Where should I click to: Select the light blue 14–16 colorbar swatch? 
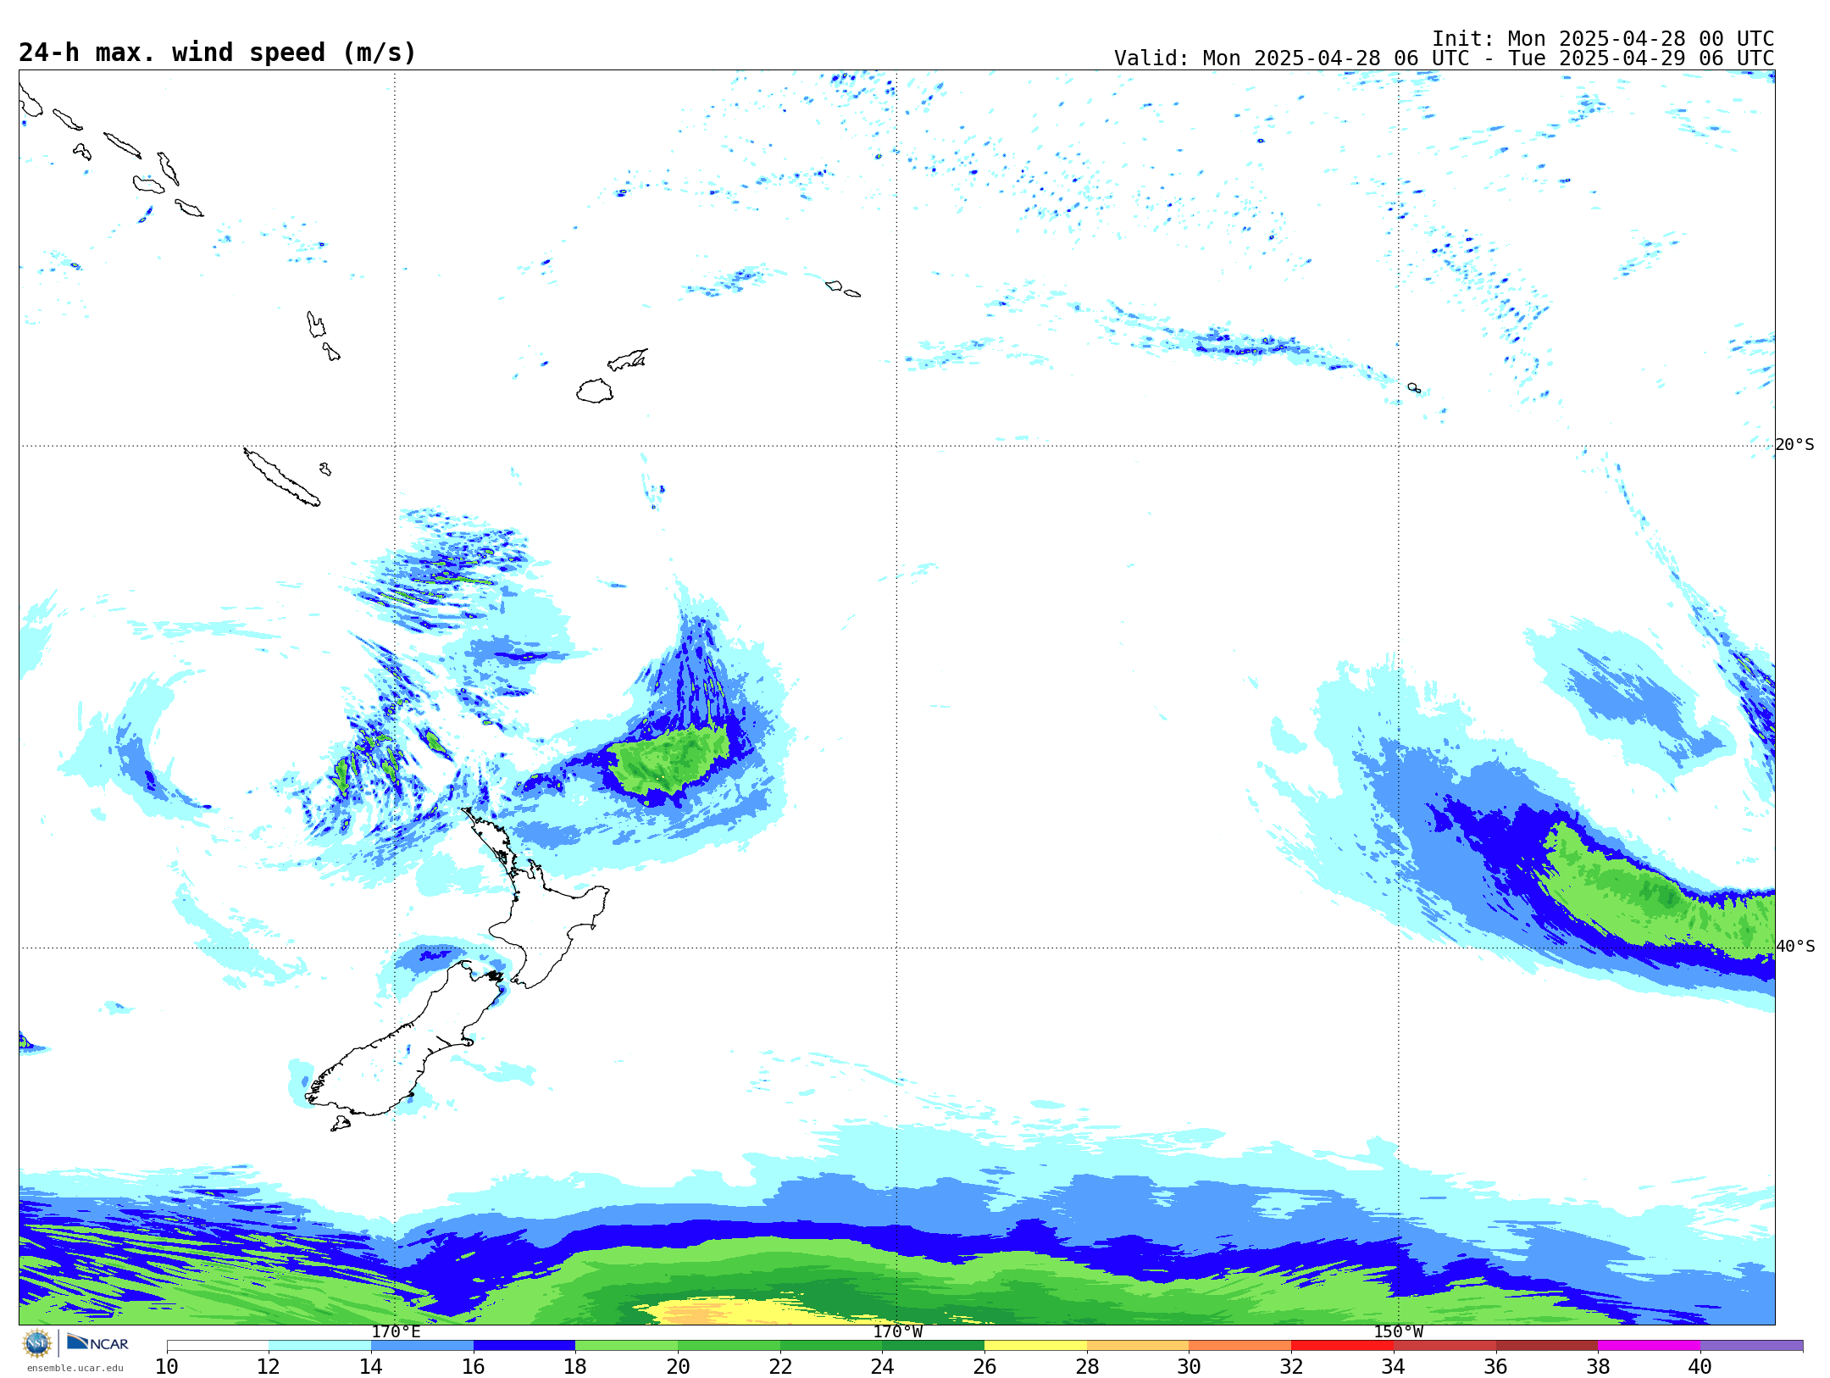(422, 1346)
